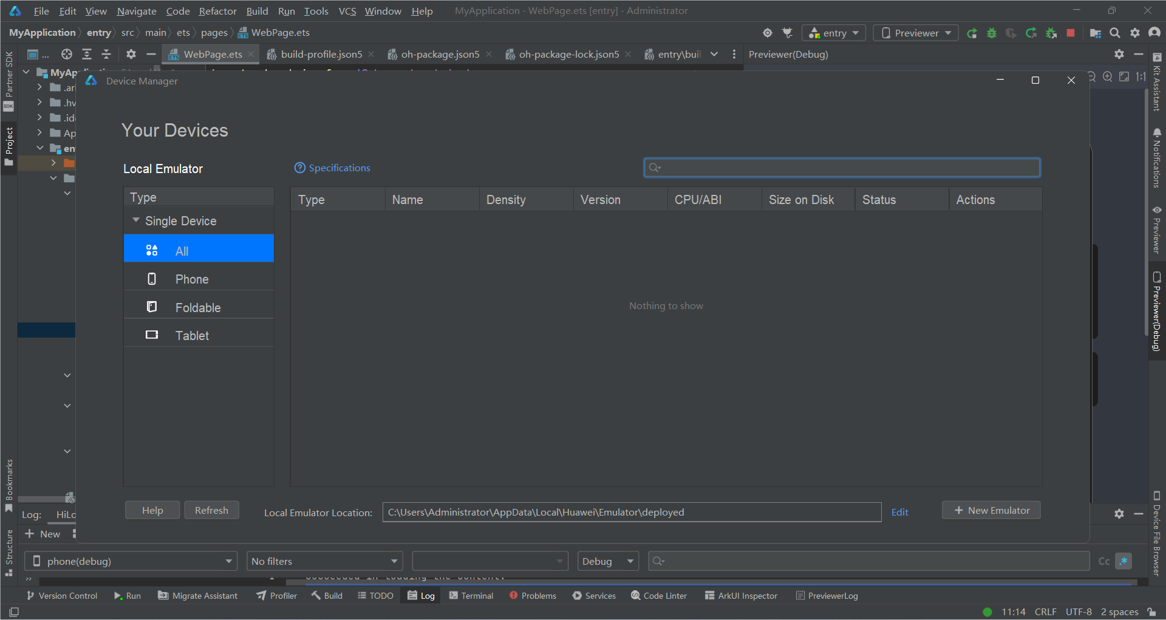Open the Specifications link in Device Manager
Screen dimensions: 1166x620
pos(332,168)
